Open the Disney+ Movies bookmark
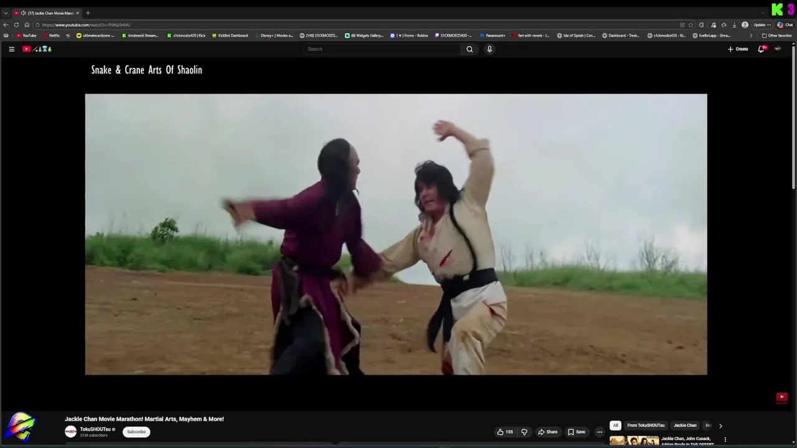The image size is (797, 448). (x=273, y=35)
